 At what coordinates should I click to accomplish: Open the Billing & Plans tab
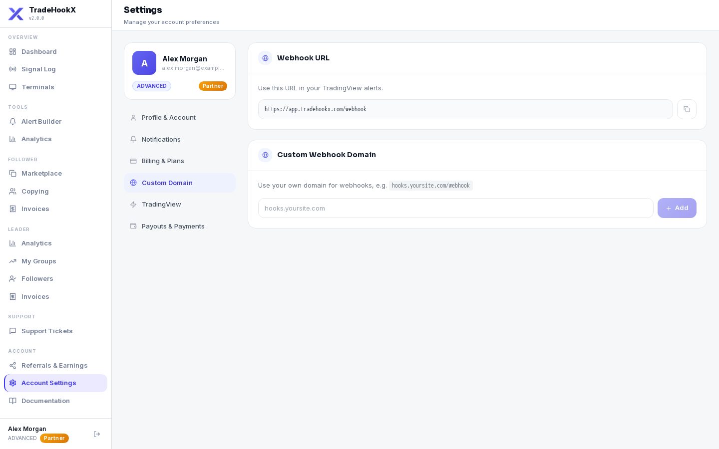click(x=180, y=161)
